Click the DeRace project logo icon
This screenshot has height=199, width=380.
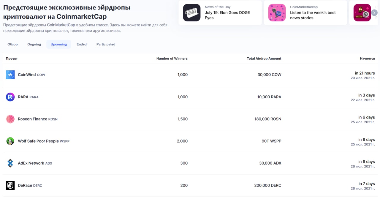tap(10, 185)
